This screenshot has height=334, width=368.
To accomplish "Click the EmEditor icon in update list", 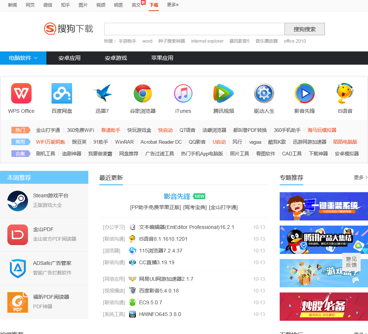I will (x=132, y=227).
